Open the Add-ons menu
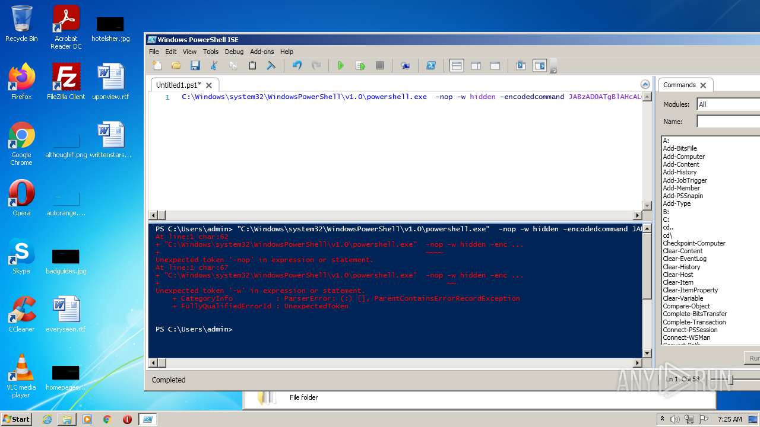Screen dimensions: 760x427 [262, 52]
